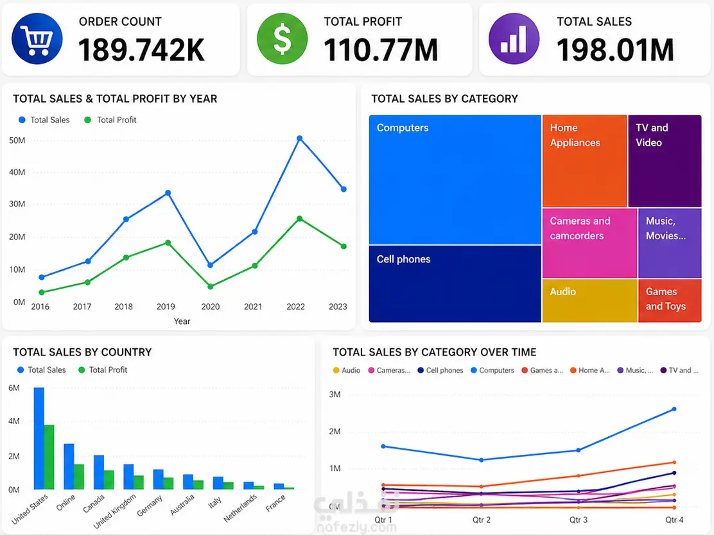Select the Computers treemap tile

point(455,180)
